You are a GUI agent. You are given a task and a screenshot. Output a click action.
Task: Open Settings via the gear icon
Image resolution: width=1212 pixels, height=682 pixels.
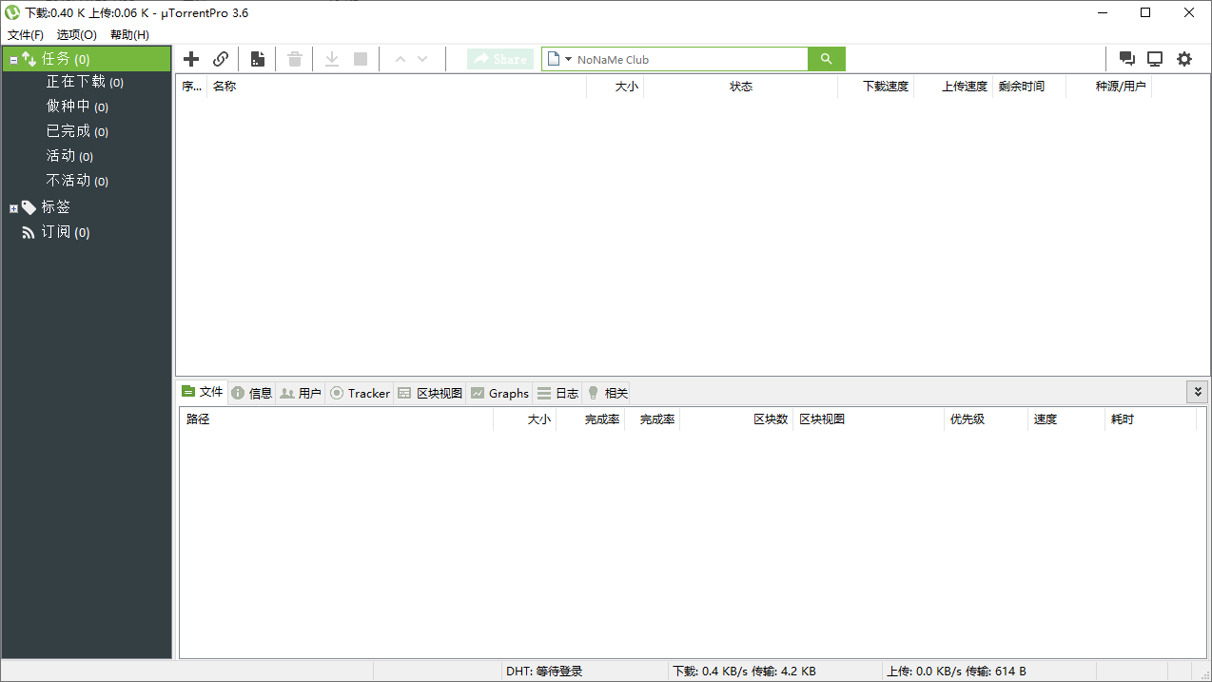click(1183, 59)
